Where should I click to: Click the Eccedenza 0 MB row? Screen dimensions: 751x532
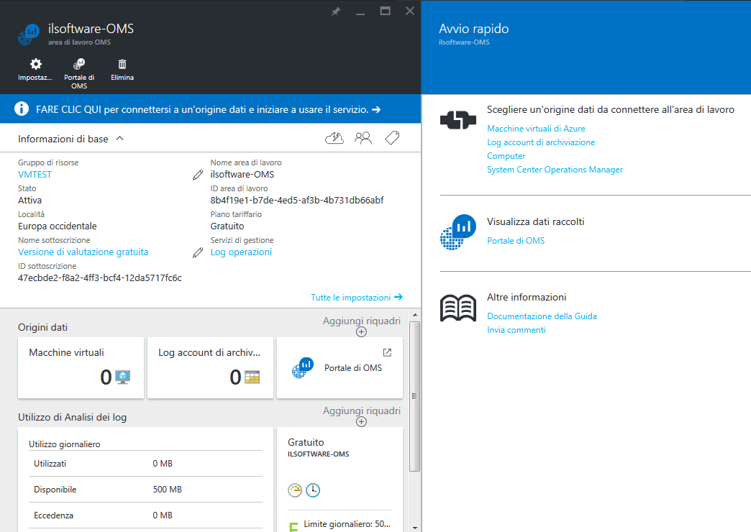pos(145,515)
